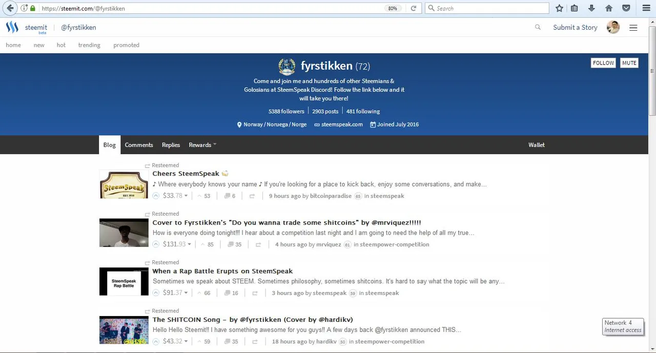This screenshot has width=656, height=353.
Task: Upvote the Cheers SteemSpeak post
Action: click(x=156, y=196)
